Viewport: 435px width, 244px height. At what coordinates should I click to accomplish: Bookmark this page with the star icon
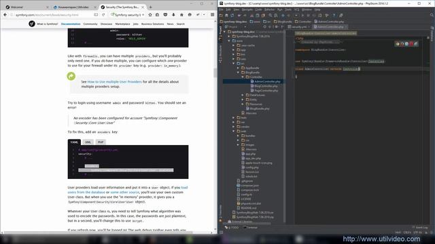point(150,15)
